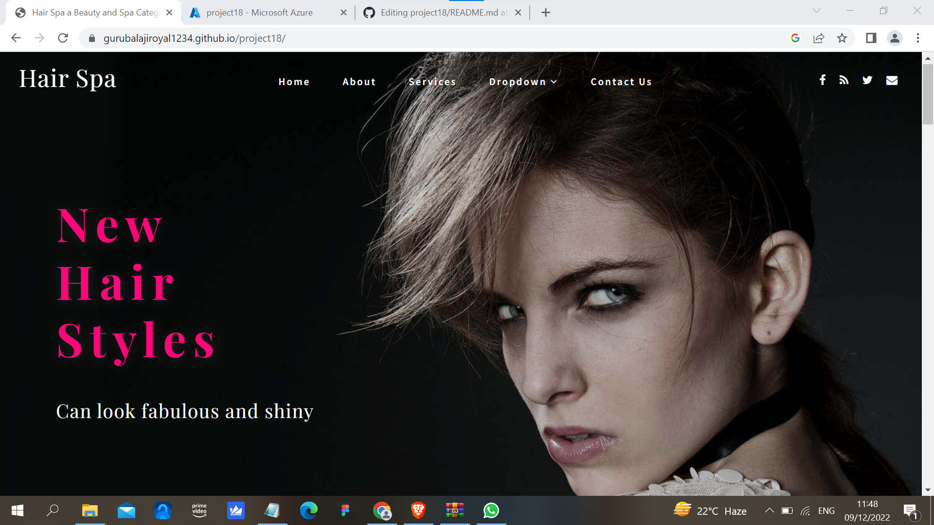Show hidden system tray icons
The height and width of the screenshot is (525, 934).
[x=769, y=510]
